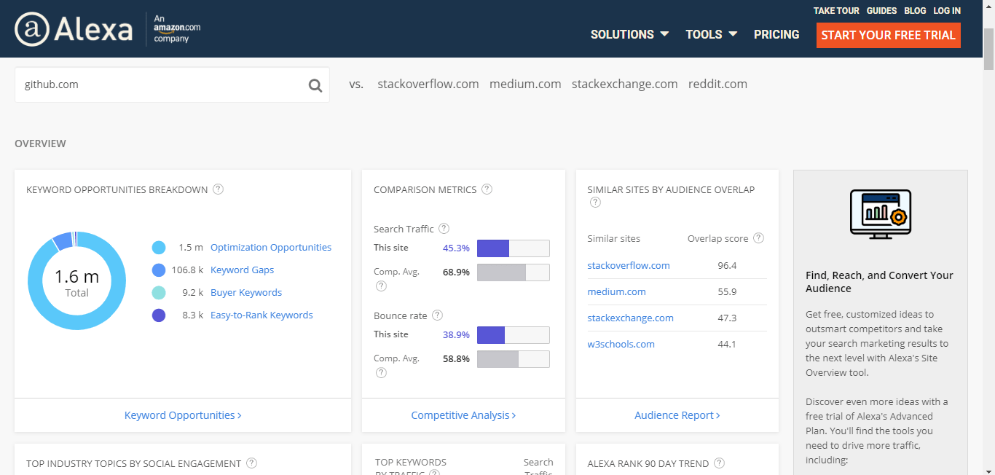
Task: Click help icon beside Keyword Opportunities Breakdown
Action: click(218, 189)
